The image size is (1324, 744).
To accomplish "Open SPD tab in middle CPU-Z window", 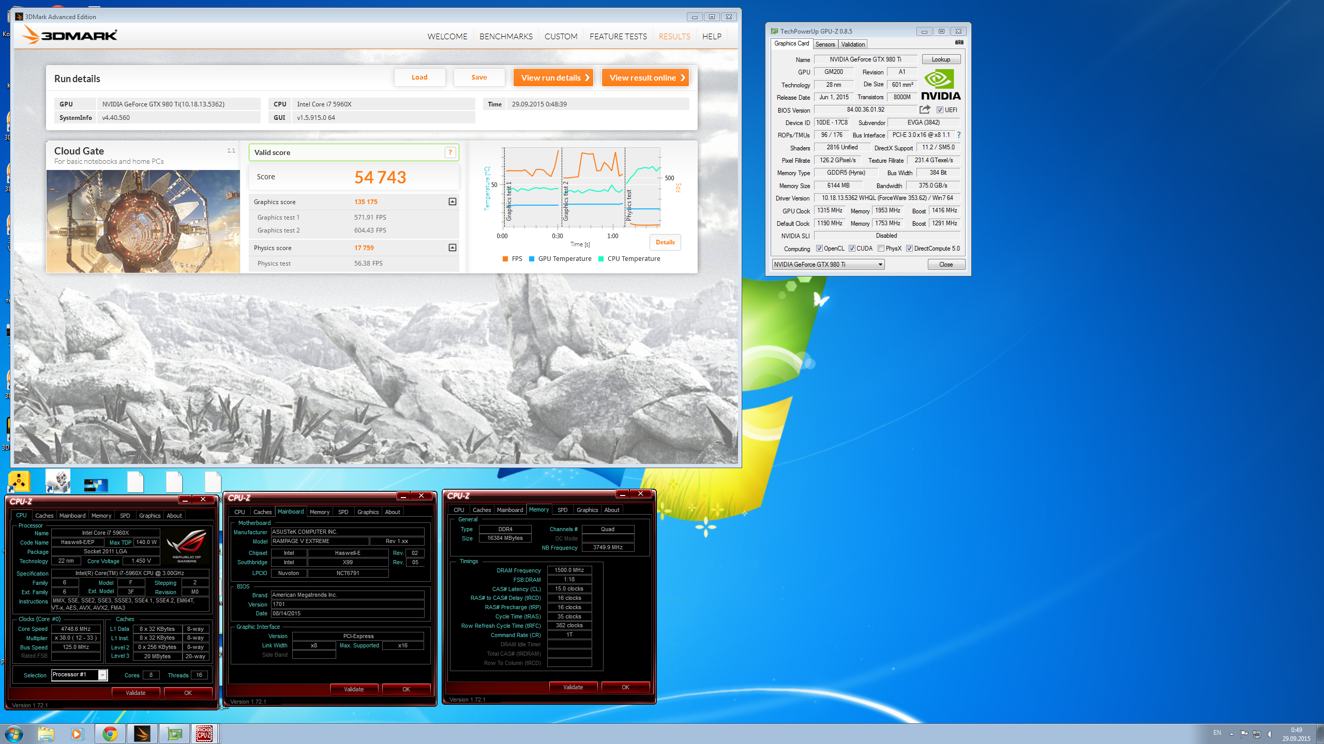I will pyautogui.click(x=343, y=512).
